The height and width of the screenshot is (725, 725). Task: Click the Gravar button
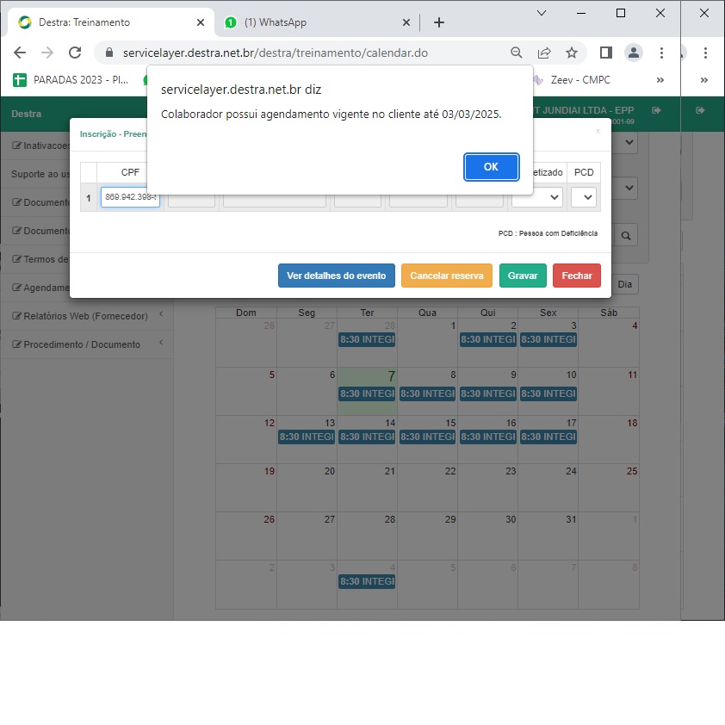[x=523, y=276]
